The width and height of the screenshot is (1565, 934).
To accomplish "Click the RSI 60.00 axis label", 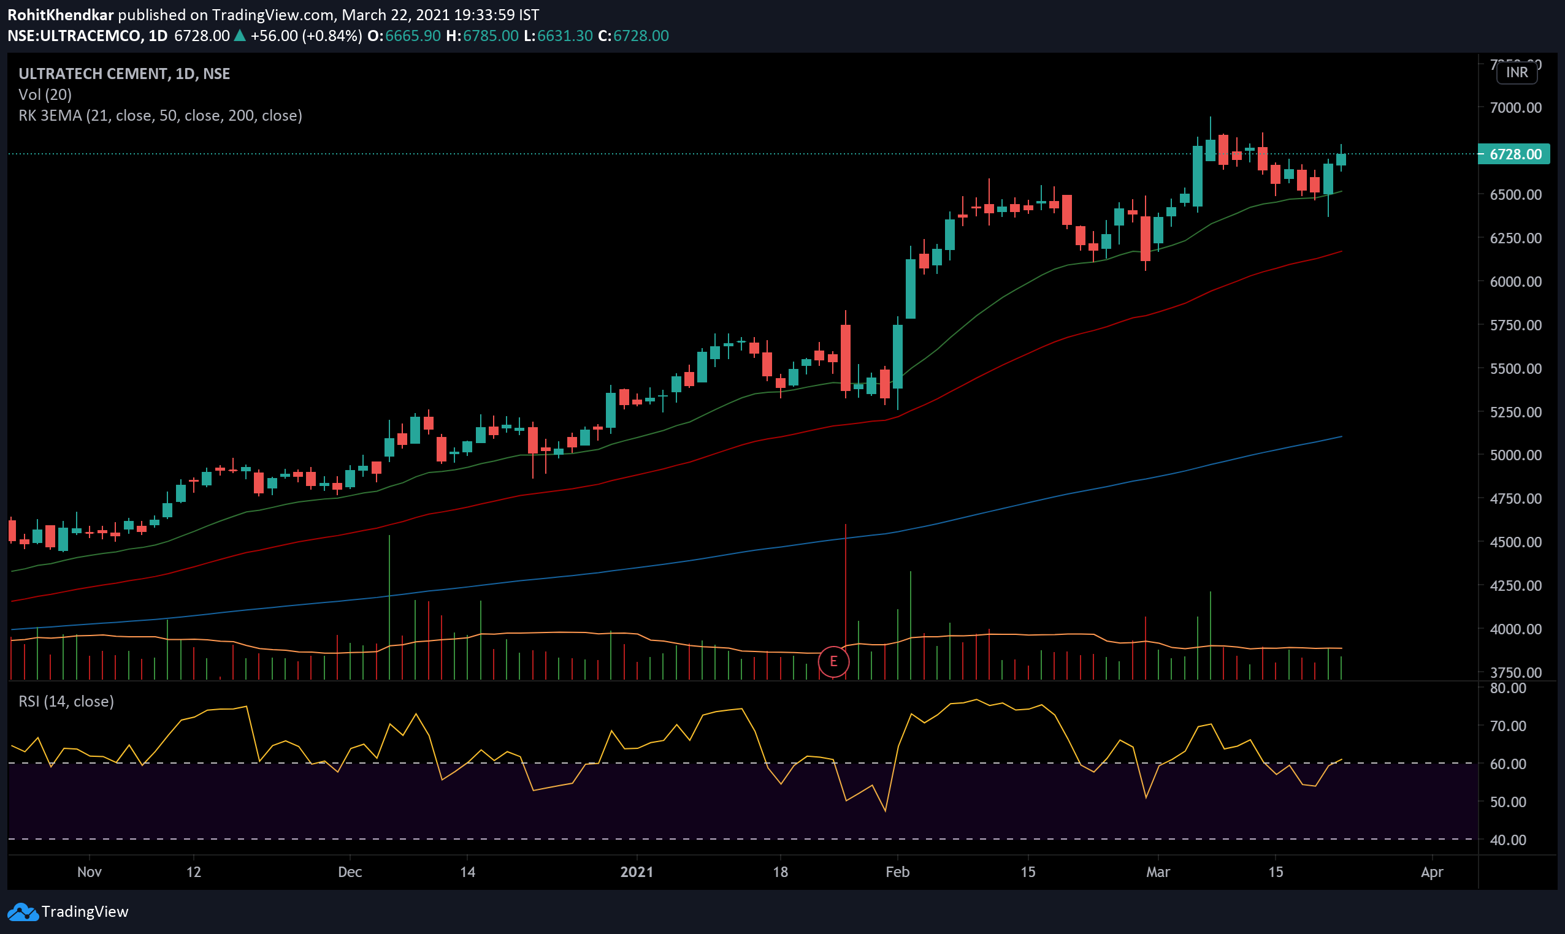I will 1508,764.
